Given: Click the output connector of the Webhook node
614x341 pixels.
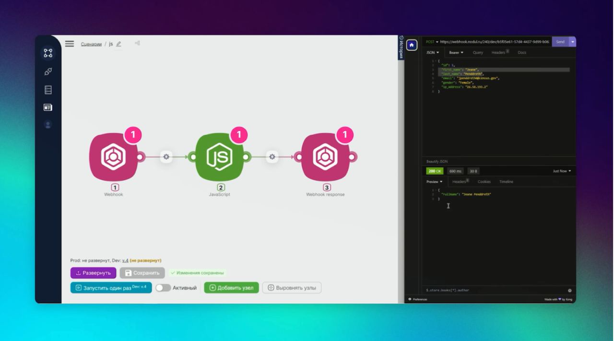Looking at the screenshot, I should (141, 157).
